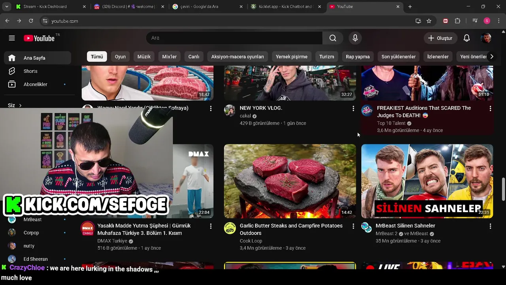The width and height of the screenshot is (506, 285).
Task: Select the Son yüklenenler chip
Action: (x=398, y=57)
